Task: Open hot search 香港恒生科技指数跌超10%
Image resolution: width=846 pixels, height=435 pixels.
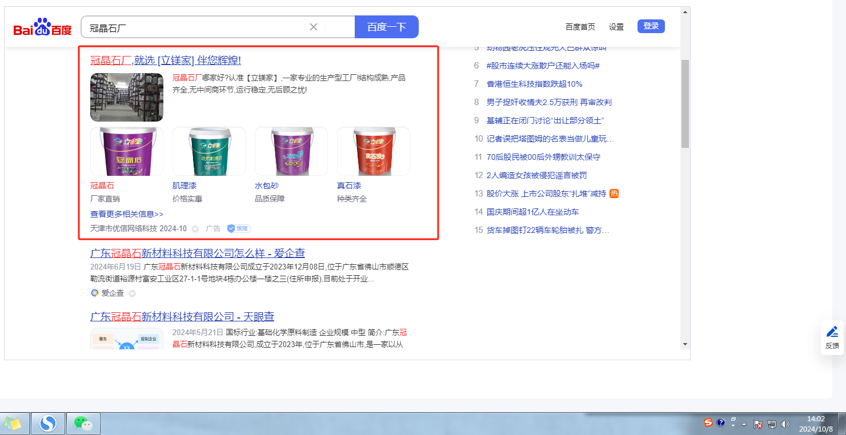Action: (x=534, y=84)
